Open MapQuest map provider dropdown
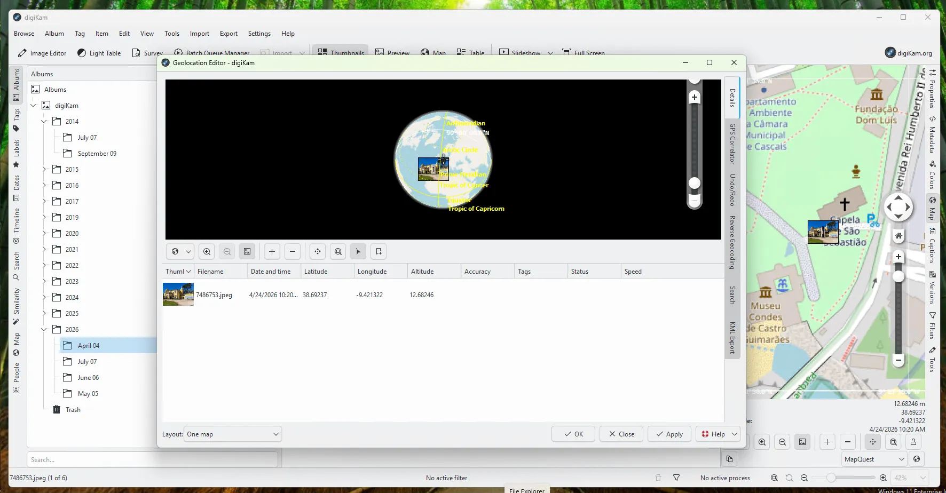946x493 pixels. 874,459
